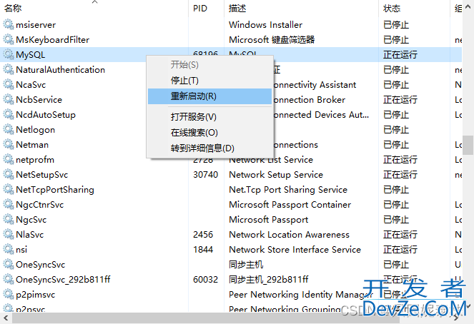Click the gear icon beside NetTcpPortSharing
Viewport: 474px width, 324px height.
(8, 189)
